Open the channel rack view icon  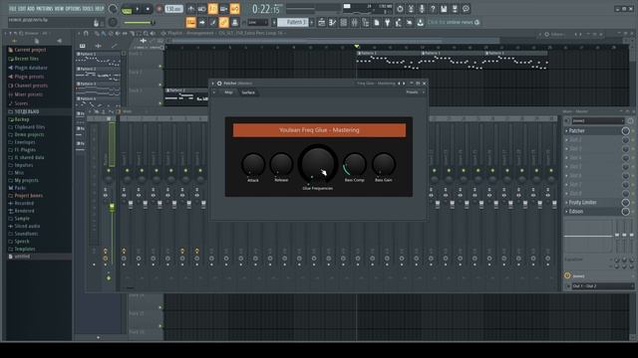[343, 22]
